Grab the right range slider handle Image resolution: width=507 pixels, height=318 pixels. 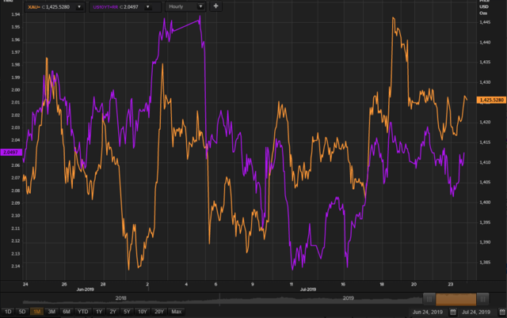(x=482, y=299)
